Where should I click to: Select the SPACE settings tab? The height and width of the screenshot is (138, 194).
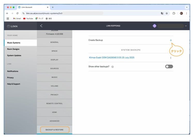click(x=54, y=51)
